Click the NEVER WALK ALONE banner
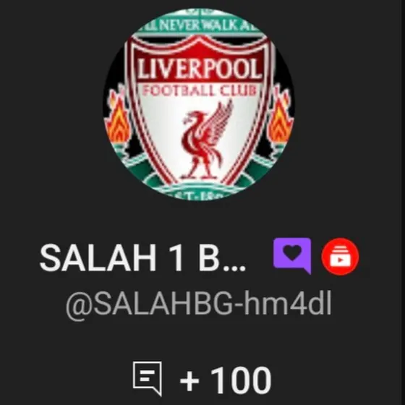 tap(199, 26)
